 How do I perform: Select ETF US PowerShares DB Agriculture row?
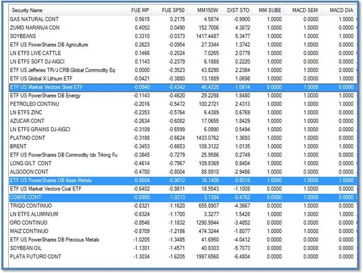click(x=183, y=45)
